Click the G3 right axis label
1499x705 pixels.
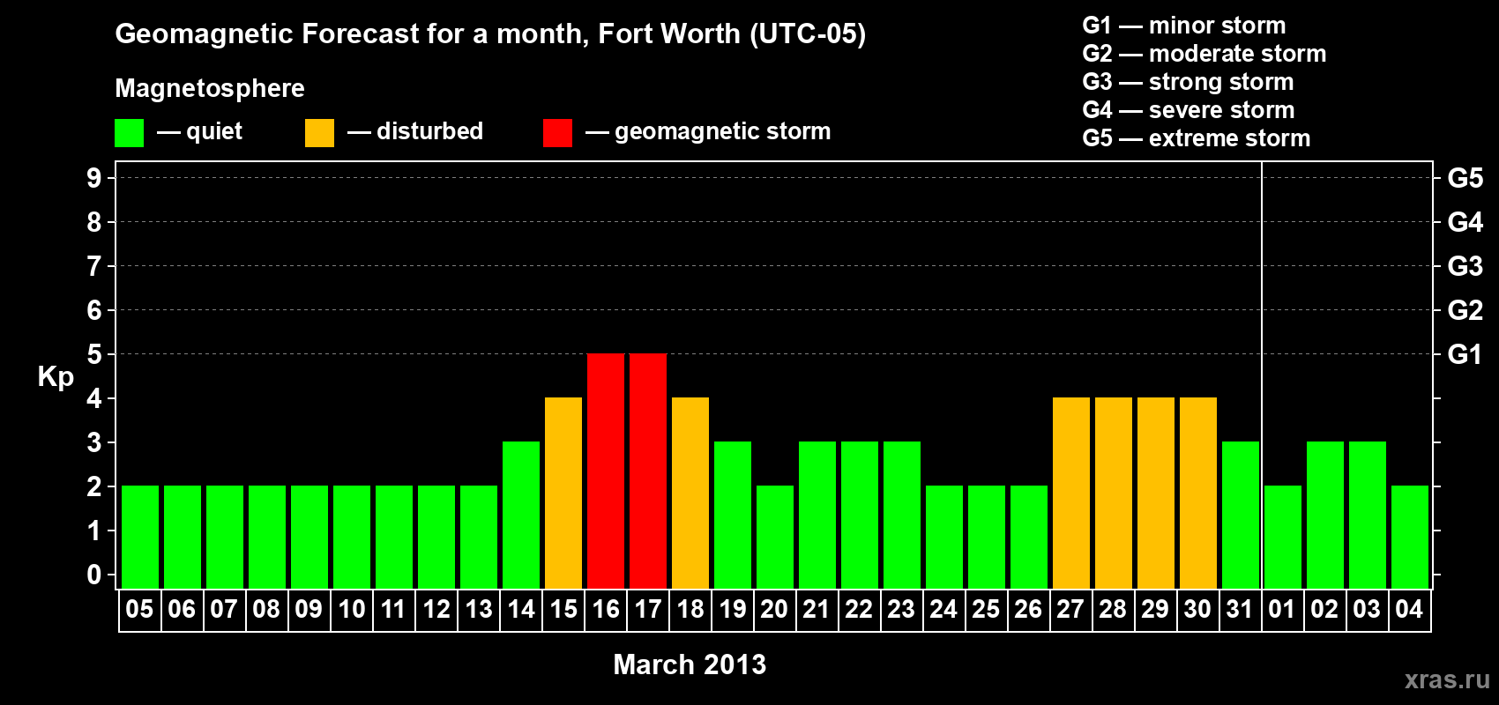(x=1465, y=266)
